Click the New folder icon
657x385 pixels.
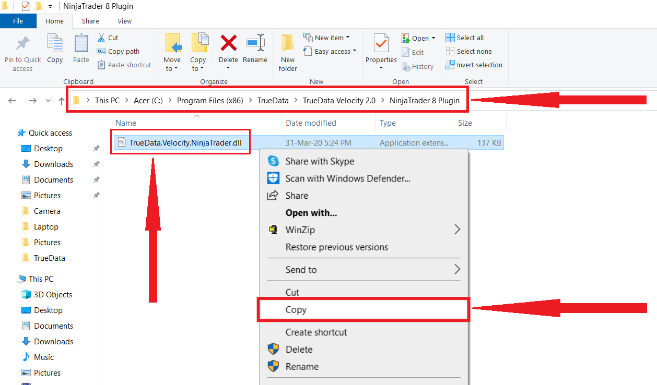(288, 43)
